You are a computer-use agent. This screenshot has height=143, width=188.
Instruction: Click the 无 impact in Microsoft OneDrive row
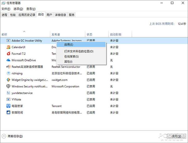(x=111, y=60)
